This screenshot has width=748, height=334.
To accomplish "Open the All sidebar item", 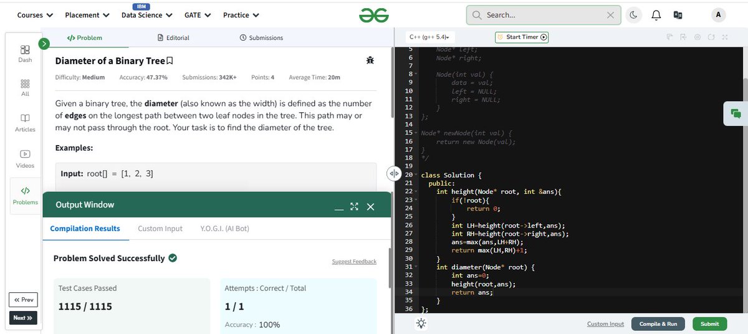I will coord(25,88).
